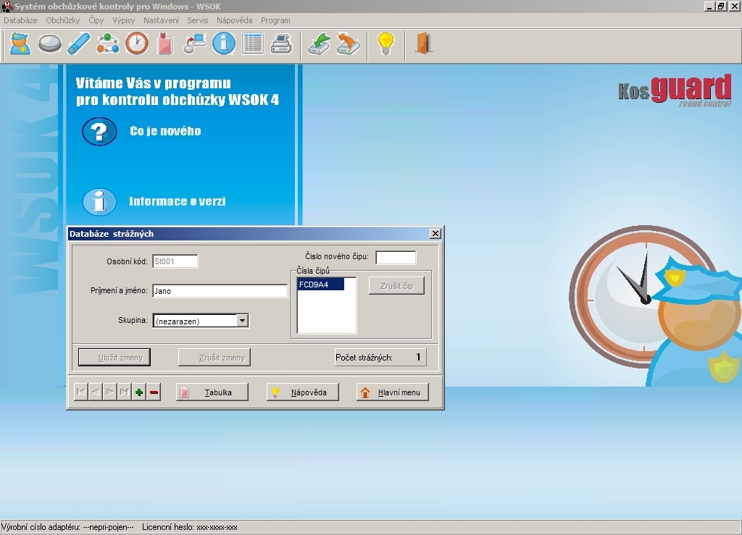Click the blue info circle toolbar icon
This screenshot has width=742, height=535.
(223, 44)
